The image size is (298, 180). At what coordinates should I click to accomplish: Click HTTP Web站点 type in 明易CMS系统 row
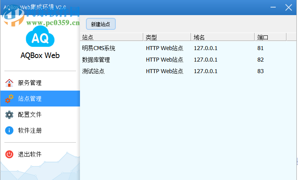[x=165, y=48]
